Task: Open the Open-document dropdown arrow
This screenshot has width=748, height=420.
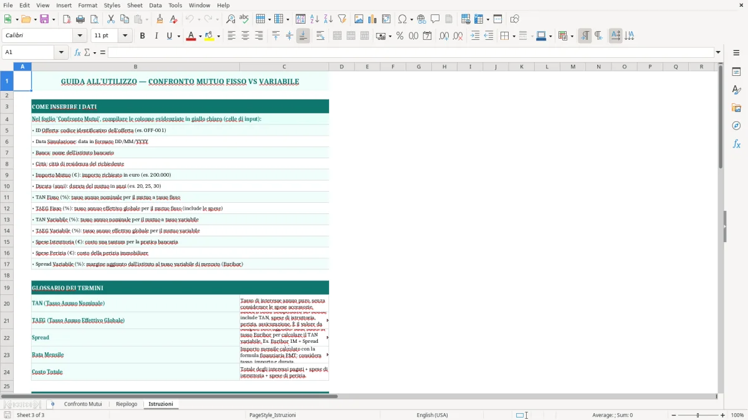Action: [34, 19]
